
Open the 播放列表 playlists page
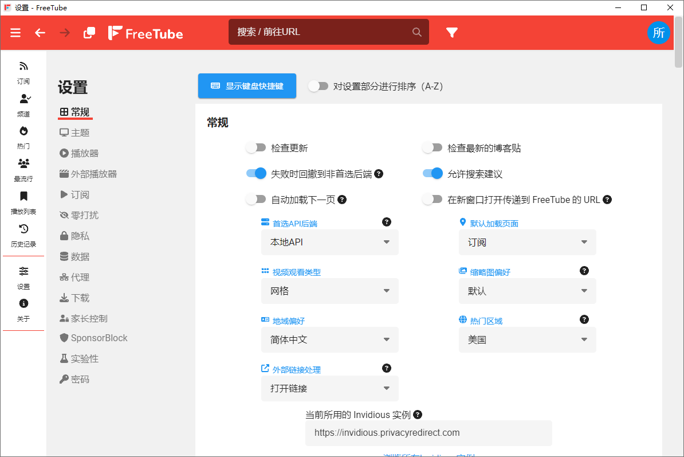pos(23,202)
